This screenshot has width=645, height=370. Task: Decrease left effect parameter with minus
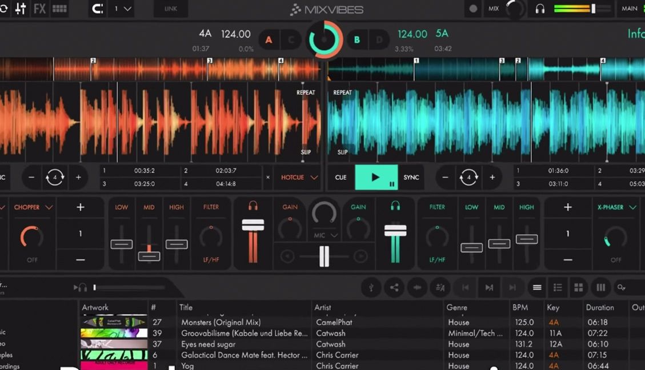[80, 260]
